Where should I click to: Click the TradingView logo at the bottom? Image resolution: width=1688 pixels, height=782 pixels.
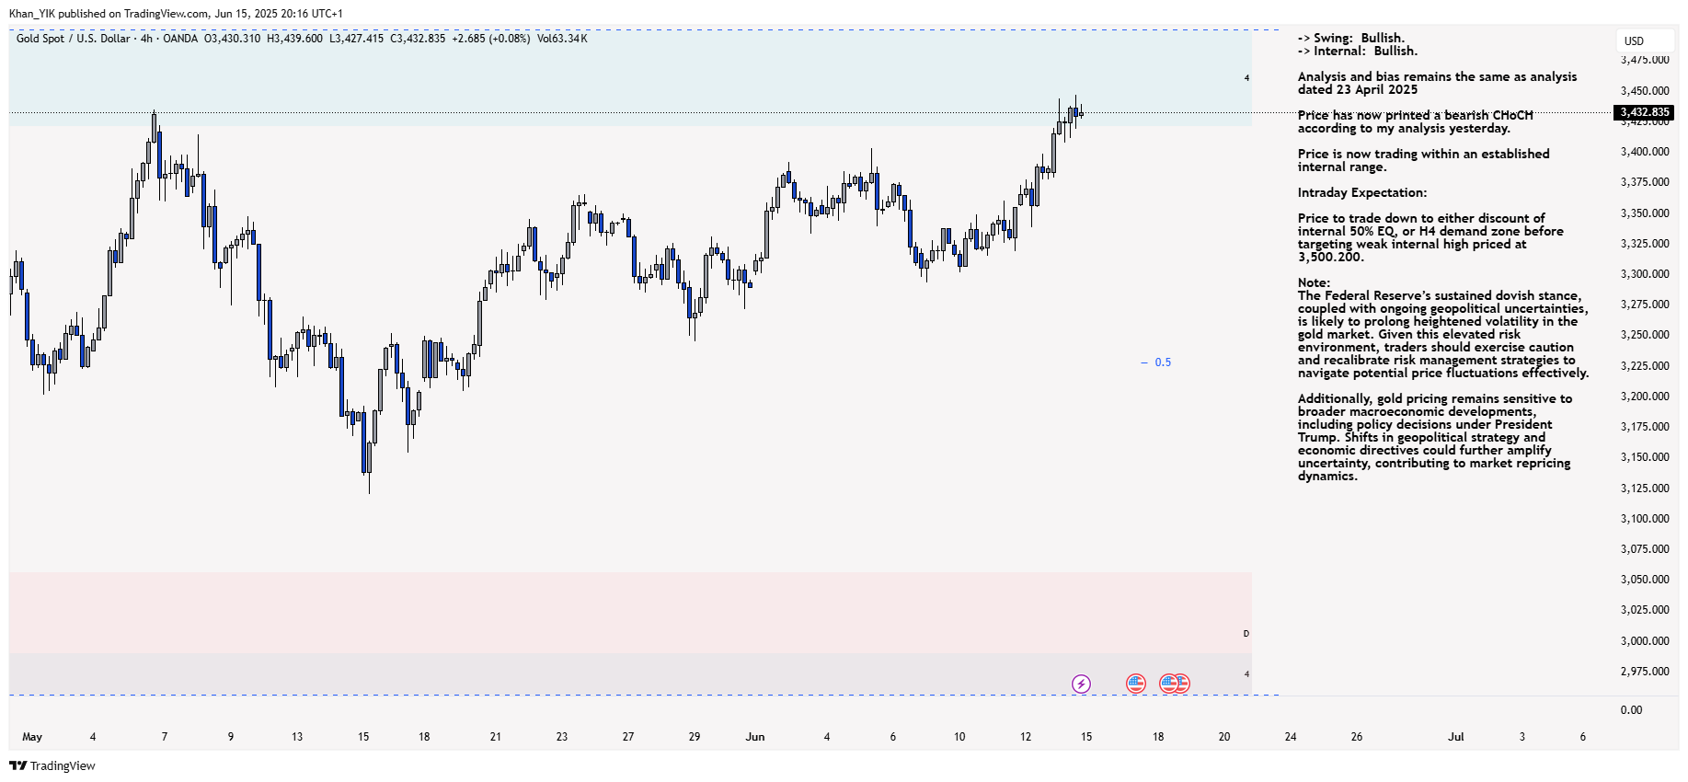click(x=52, y=765)
